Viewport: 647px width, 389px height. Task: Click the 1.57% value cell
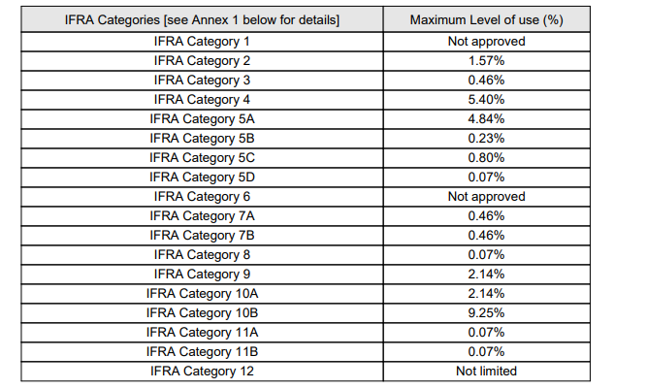[x=486, y=61]
